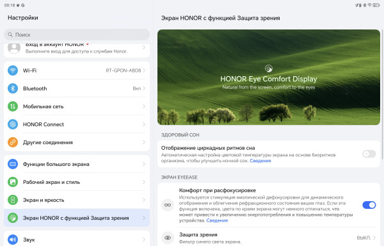Tap the Экран и яркость icon
Screen dimensions: 384x246
click(x=13, y=200)
